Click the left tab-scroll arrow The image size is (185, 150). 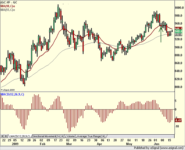[2, 136]
